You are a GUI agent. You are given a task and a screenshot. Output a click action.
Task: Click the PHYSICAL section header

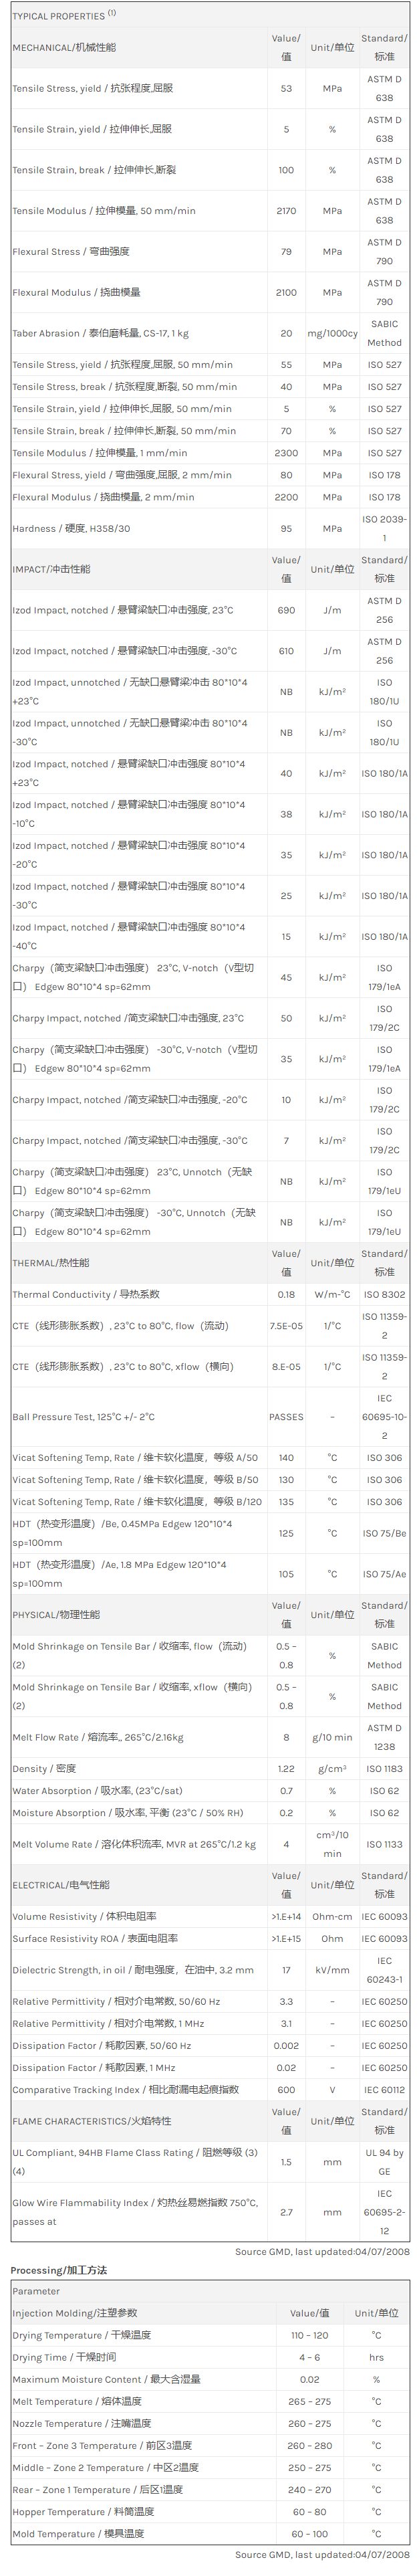[56, 1614]
